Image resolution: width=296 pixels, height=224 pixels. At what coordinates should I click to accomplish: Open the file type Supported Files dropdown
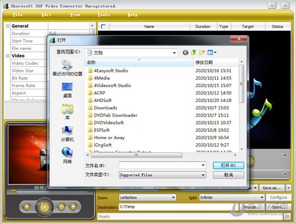[203, 175]
